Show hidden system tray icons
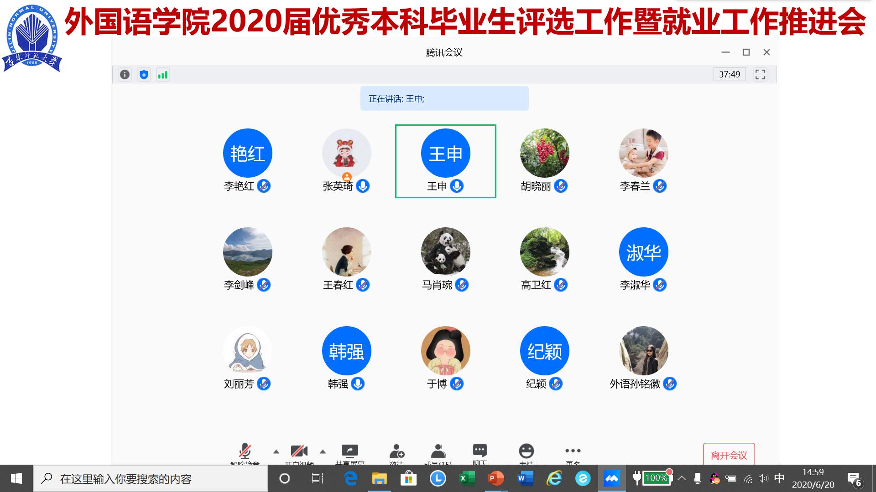Screen dimensions: 876x492 pos(682,478)
